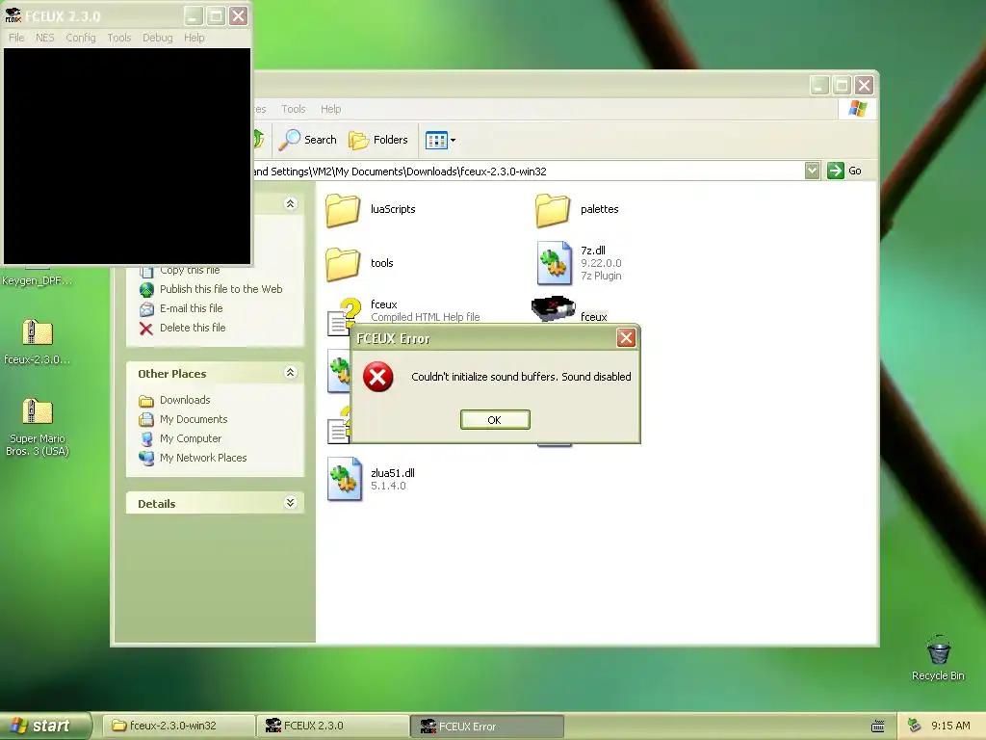Click Delete this file link
The image size is (986, 740).
193,328
